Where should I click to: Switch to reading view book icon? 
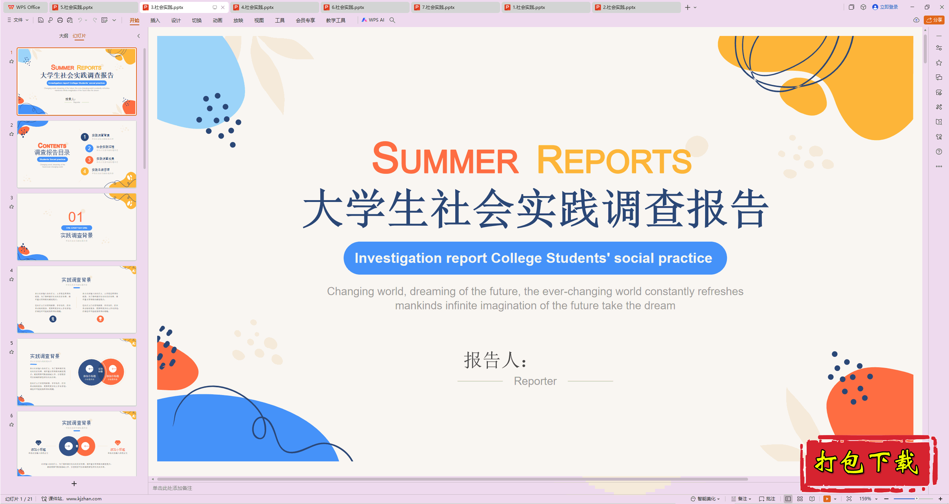pyautogui.click(x=812, y=499)
